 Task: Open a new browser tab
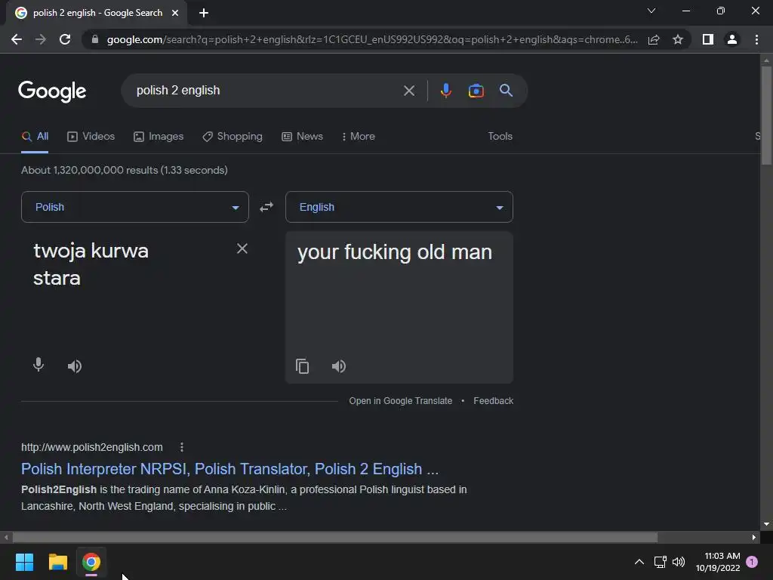(204, 13)
